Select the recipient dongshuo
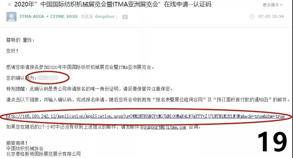The image size is (293, 158). (x=105, y=17)
